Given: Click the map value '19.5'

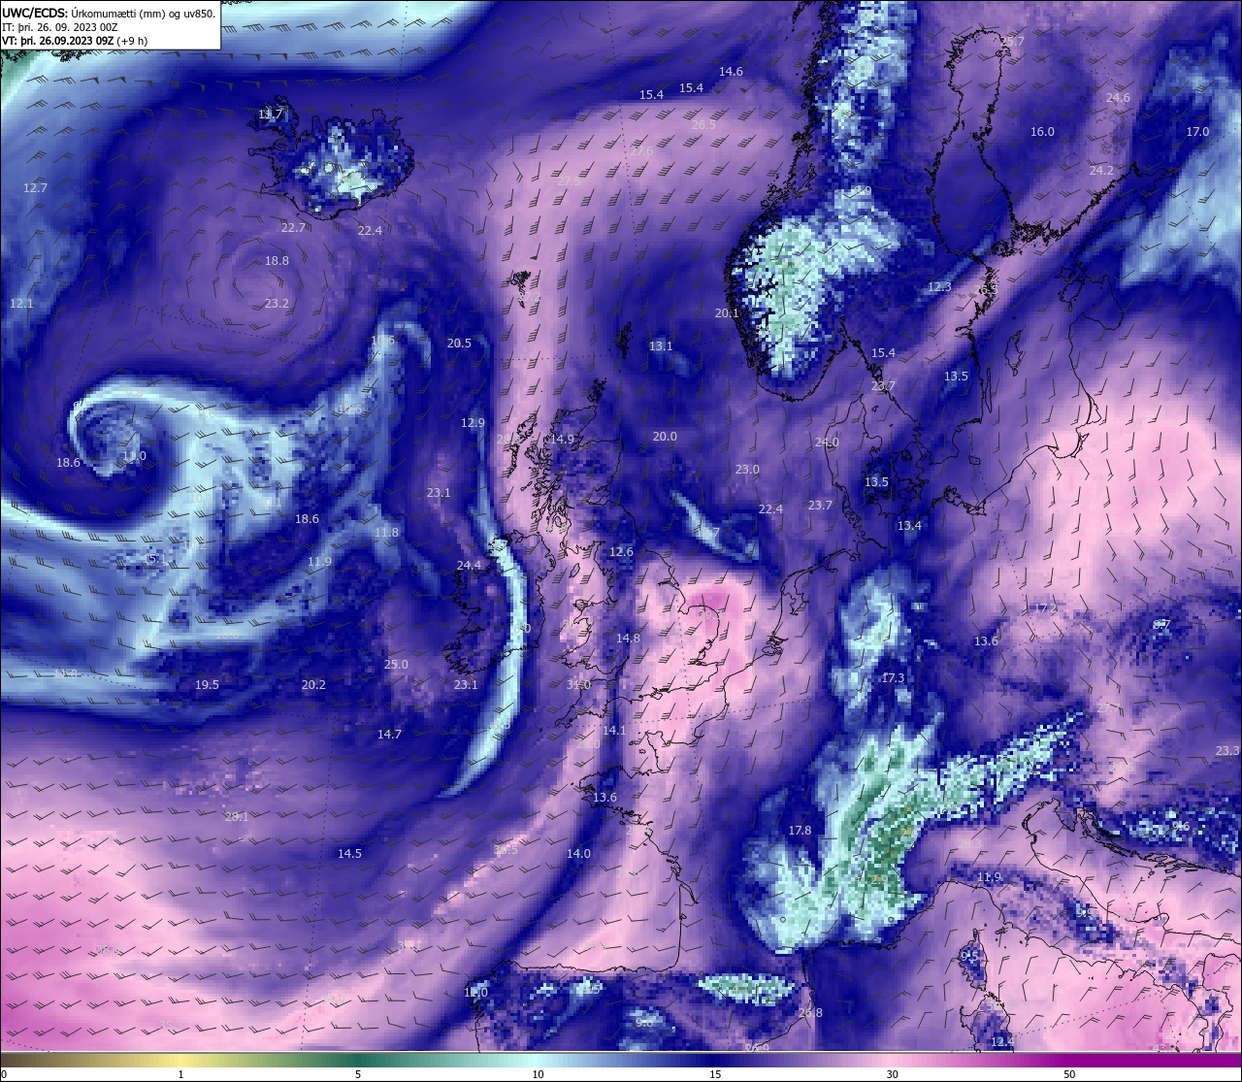Looking at the screenshot, I should click(207, 685).
